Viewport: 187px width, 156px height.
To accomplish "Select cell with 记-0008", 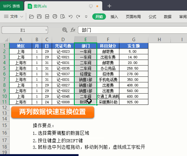I will pos(63,102).
